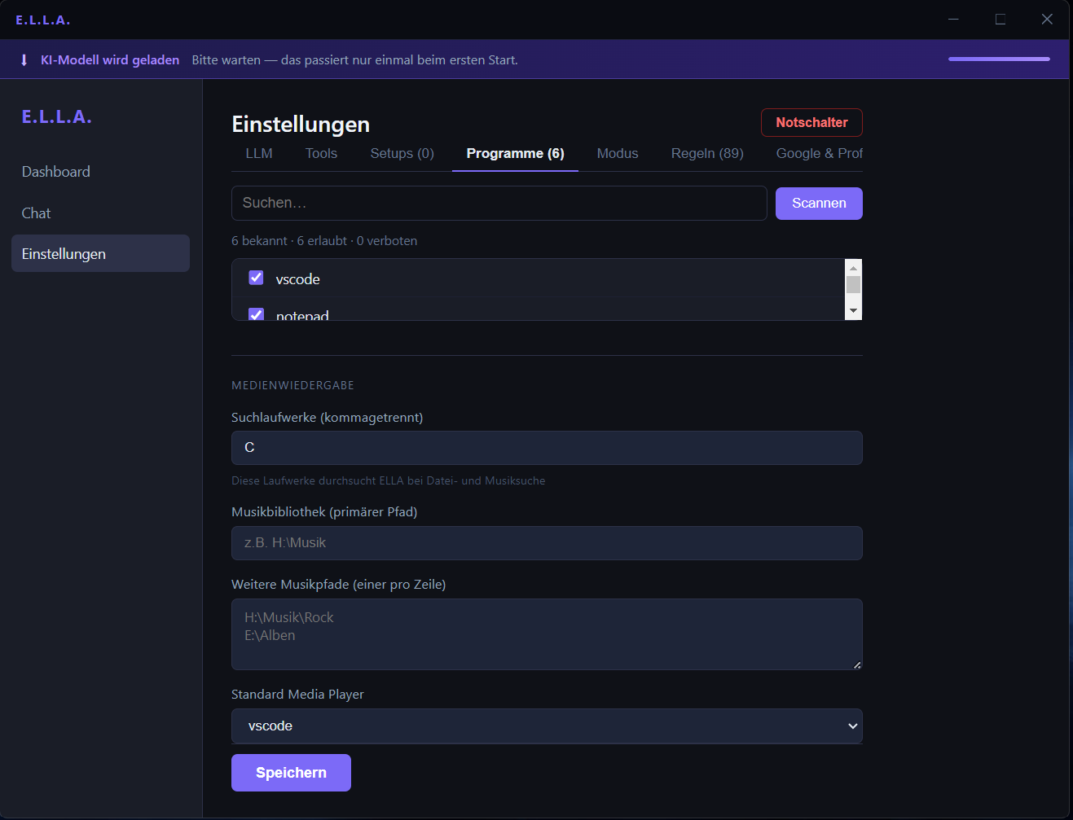
Task: Close the E.L.L.A. window
Action: tap(1047, 20)
